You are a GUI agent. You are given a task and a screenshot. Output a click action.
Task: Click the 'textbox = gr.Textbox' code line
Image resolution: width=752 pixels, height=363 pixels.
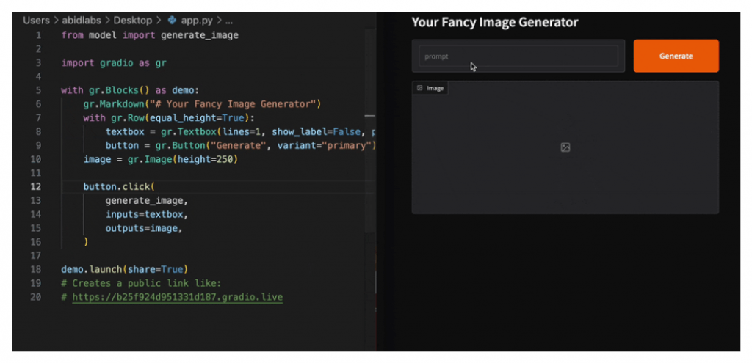pyautogui.click(x=240, y=132)
